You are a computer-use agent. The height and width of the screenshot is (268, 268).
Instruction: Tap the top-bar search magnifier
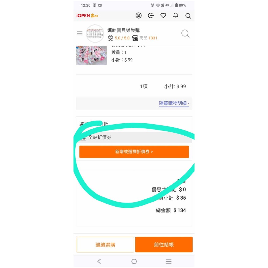click(188, 16)
